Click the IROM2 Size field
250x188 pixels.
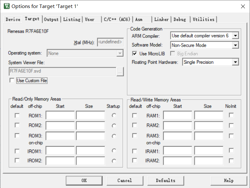pos(90,161)
